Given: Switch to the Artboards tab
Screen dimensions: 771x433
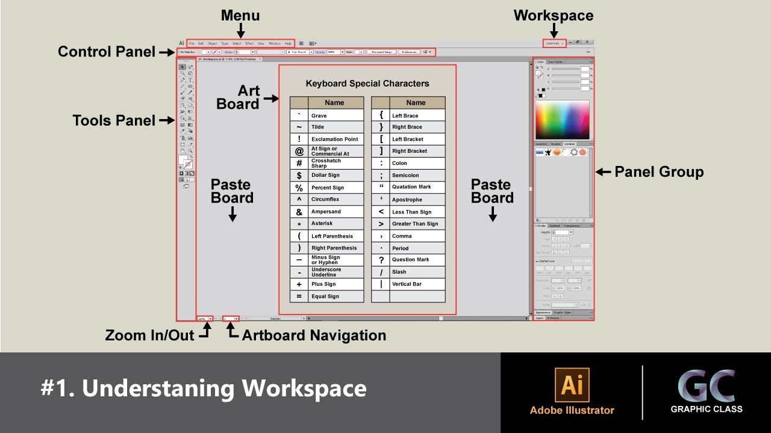Looking at the screenshot, I should click(553, 318).
